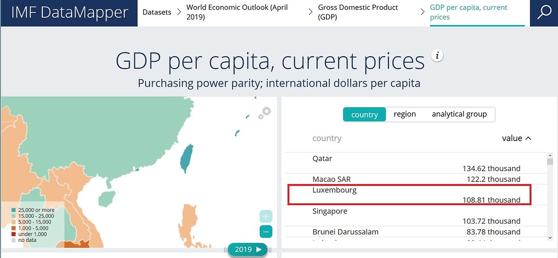This screenshot has height=258, width=558.
Task: Open World Economic Outlook (April 2019) breadcrumb
Action: tap(237, 13)
